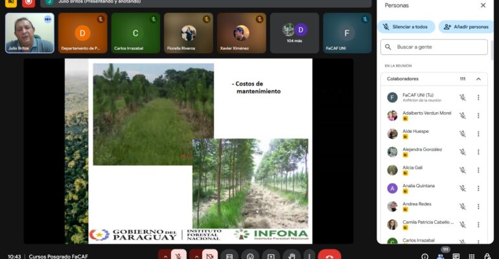Open more options for Andrea Redes
This screenshot has height=259, width=499.
tap(478, 207)
